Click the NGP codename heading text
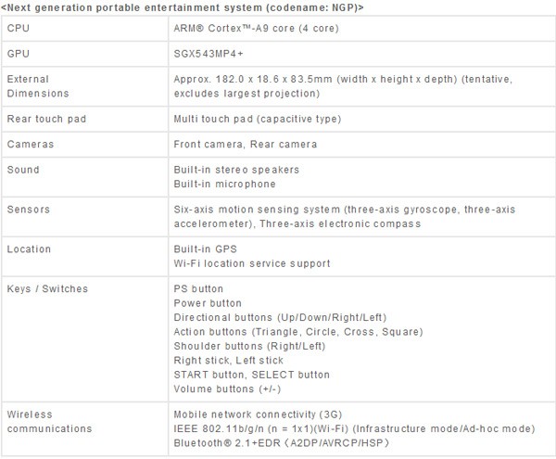 (x=183, y=7)
